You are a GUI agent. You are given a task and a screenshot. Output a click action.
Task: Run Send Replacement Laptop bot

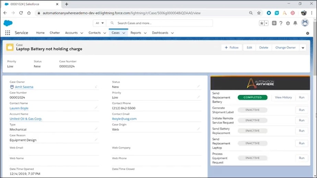[302, 143]
